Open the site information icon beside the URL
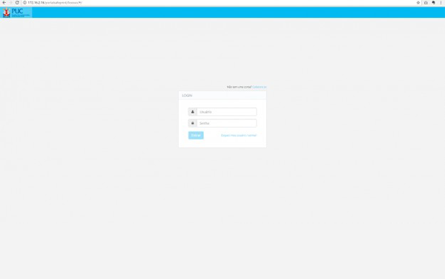The image size is (445, 279). 24,2
